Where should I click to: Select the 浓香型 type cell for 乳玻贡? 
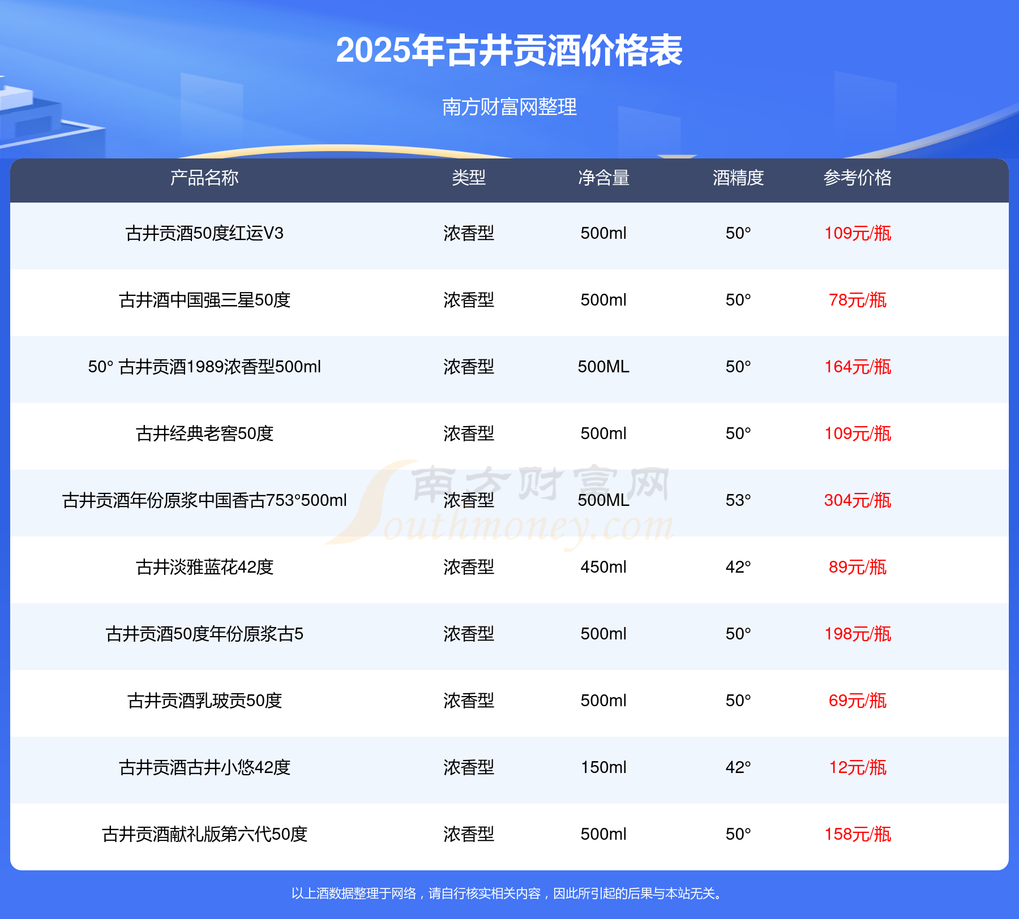(469, 701)
